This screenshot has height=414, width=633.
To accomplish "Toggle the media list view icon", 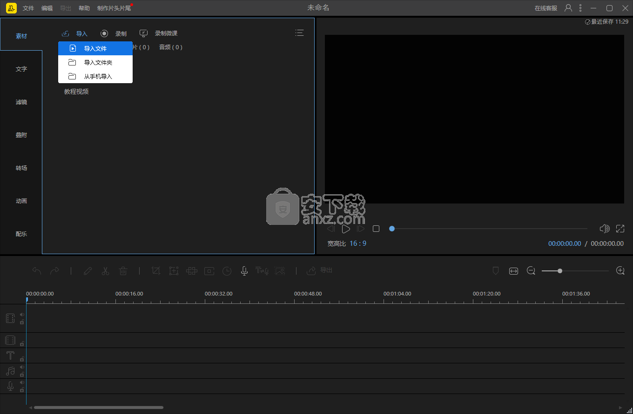I will coord(299,33).
